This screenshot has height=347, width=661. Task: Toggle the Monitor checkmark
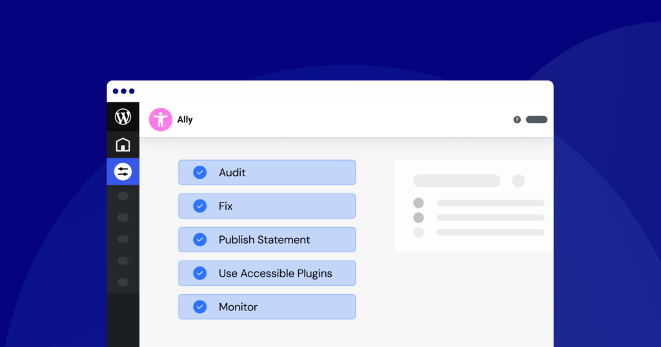click(x=200, y=306)
